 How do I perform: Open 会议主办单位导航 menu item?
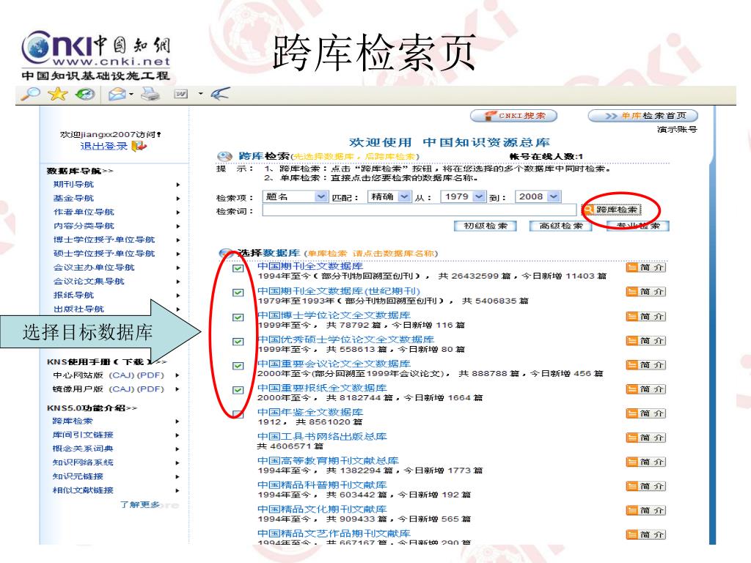point(94,268)
